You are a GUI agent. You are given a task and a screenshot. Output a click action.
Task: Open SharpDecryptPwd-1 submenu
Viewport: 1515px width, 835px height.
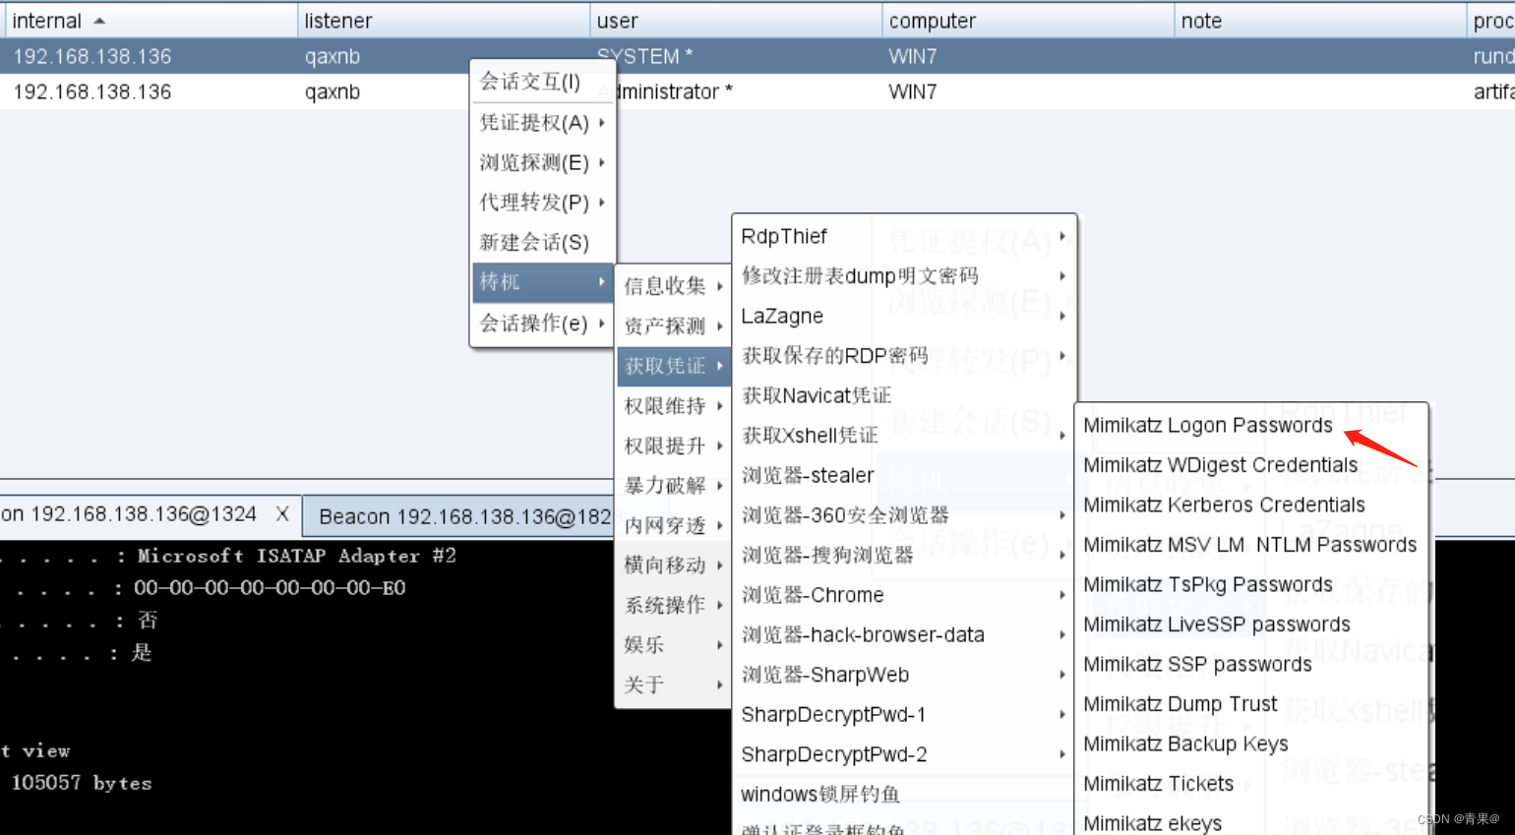point(904,714)
